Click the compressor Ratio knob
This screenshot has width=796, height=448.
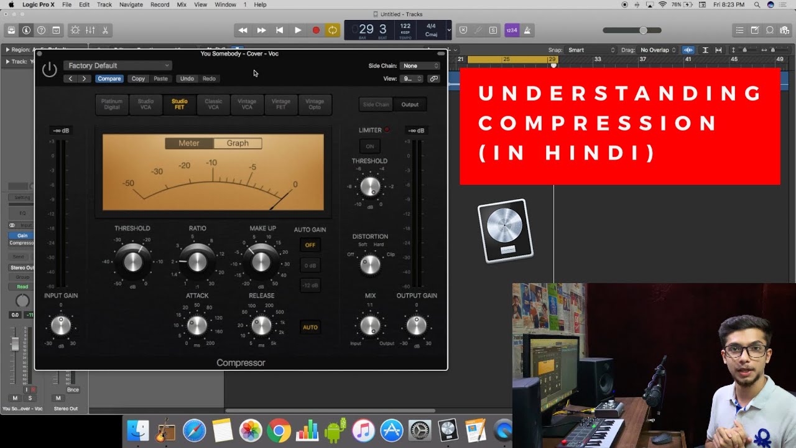click(x=197, y=262)
